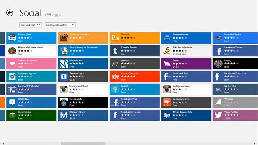Open the Facebook Friends app tile
This screenshot has height=145, width=258.
point(135,115)
